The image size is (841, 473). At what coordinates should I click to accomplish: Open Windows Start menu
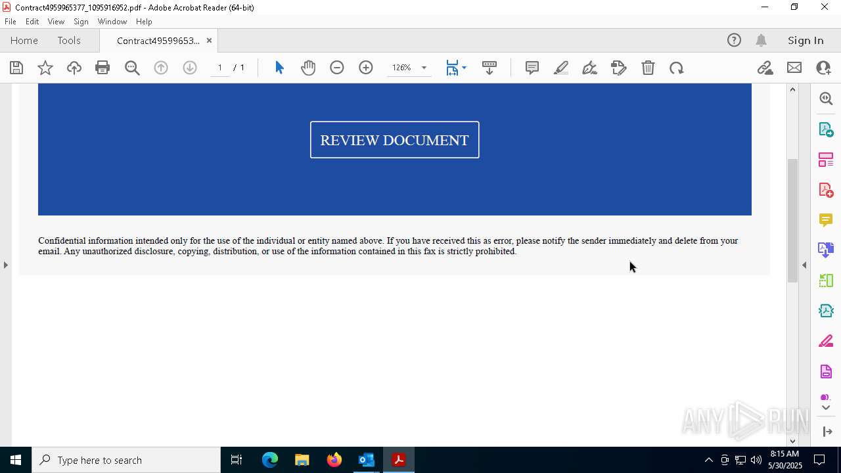click(x=16, y=460)
